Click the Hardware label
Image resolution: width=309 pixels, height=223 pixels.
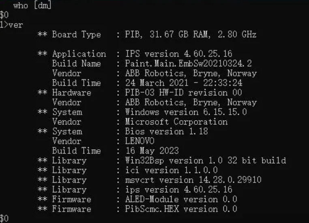coord(71,93)
